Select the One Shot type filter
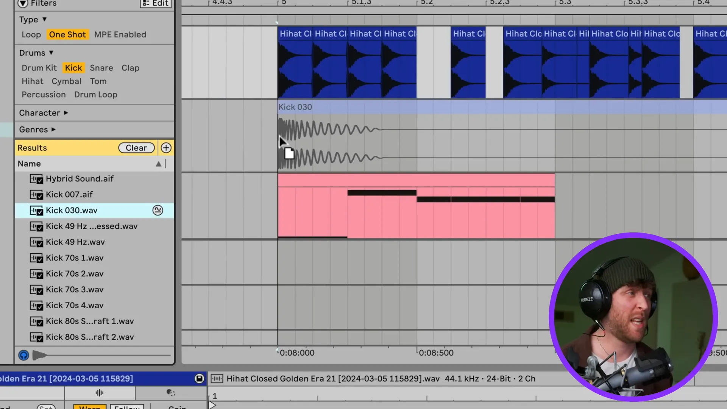This screenshot has width=727, height=409. pos(67,34)
